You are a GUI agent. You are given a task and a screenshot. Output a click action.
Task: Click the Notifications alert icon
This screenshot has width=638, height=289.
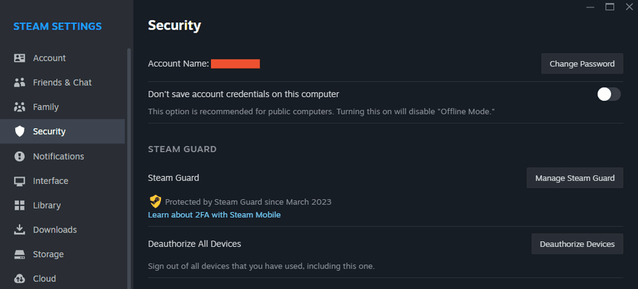point(20,156)
